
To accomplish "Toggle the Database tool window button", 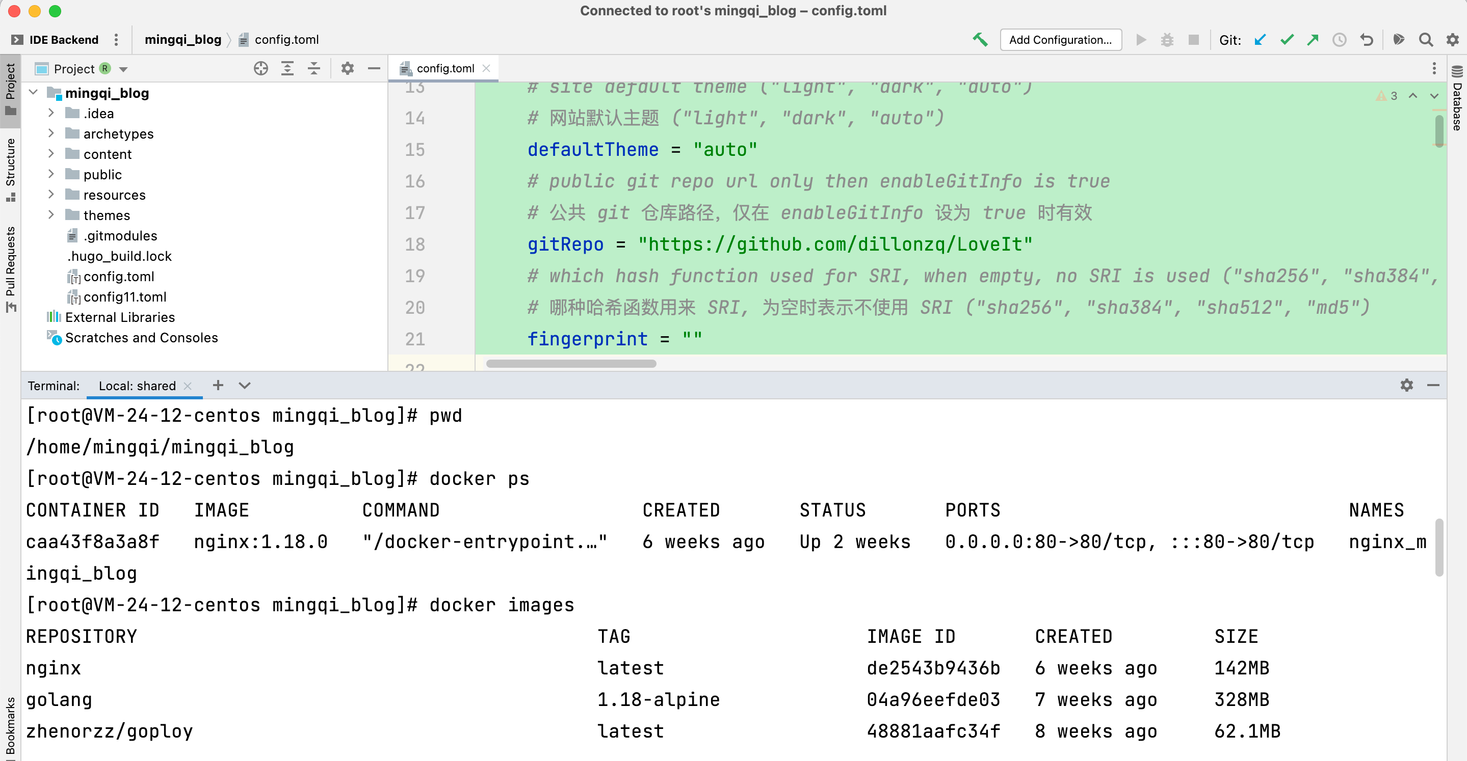I will coord(1457,100).
